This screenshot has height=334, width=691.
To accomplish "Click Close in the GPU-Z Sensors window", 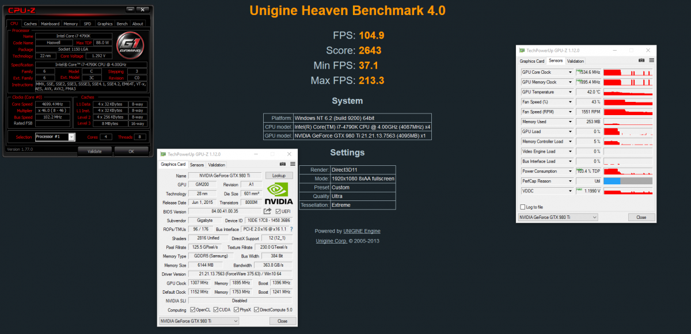I will pos(641,217).
